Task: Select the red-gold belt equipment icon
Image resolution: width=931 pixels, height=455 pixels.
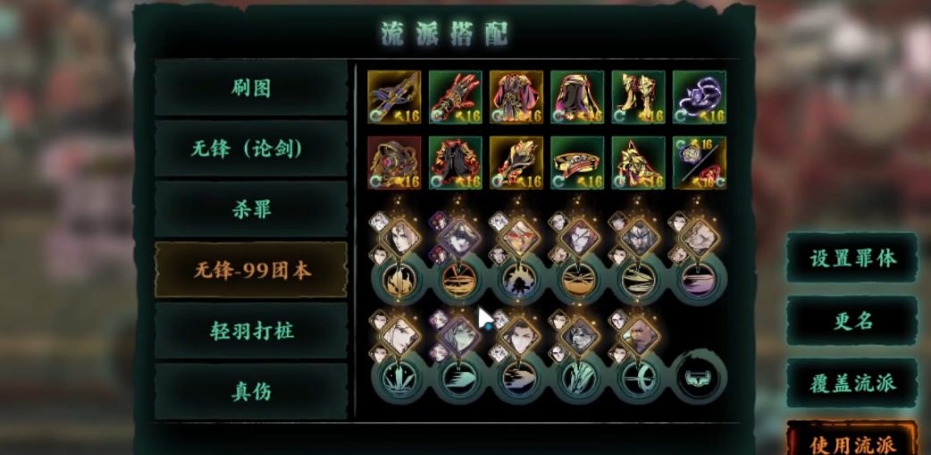Action: tap(577, 163)
